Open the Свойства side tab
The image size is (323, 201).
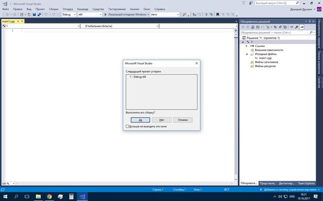point(319,82)
